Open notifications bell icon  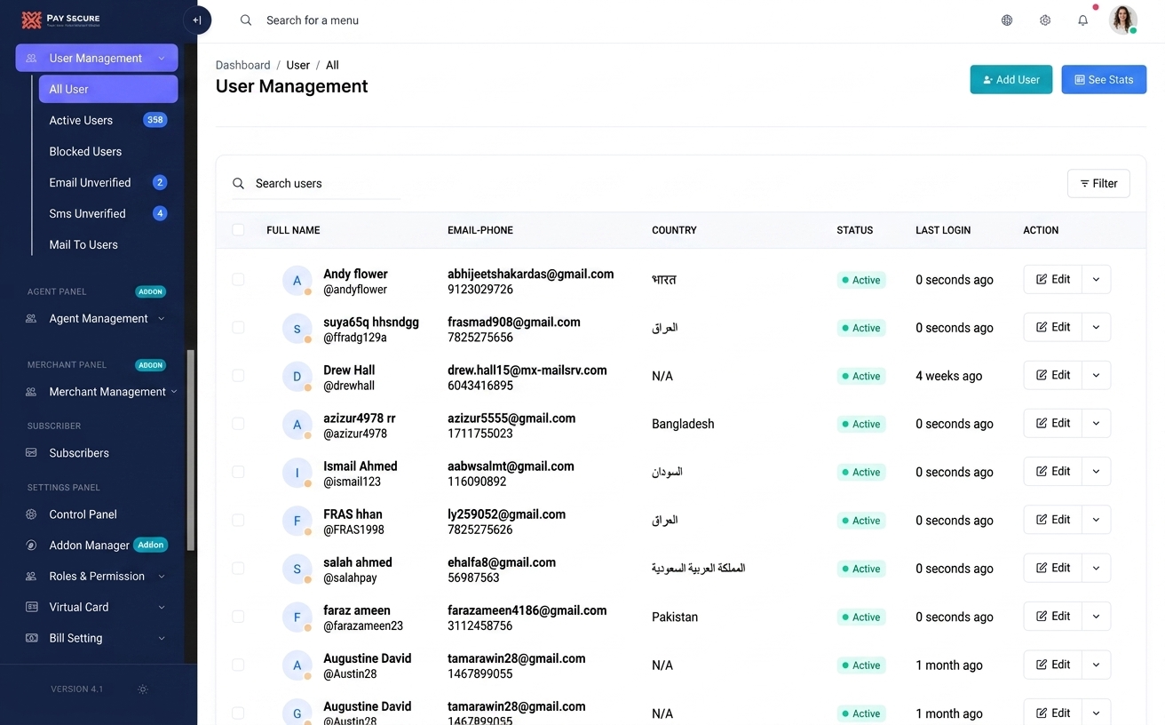coord(1083,20)
